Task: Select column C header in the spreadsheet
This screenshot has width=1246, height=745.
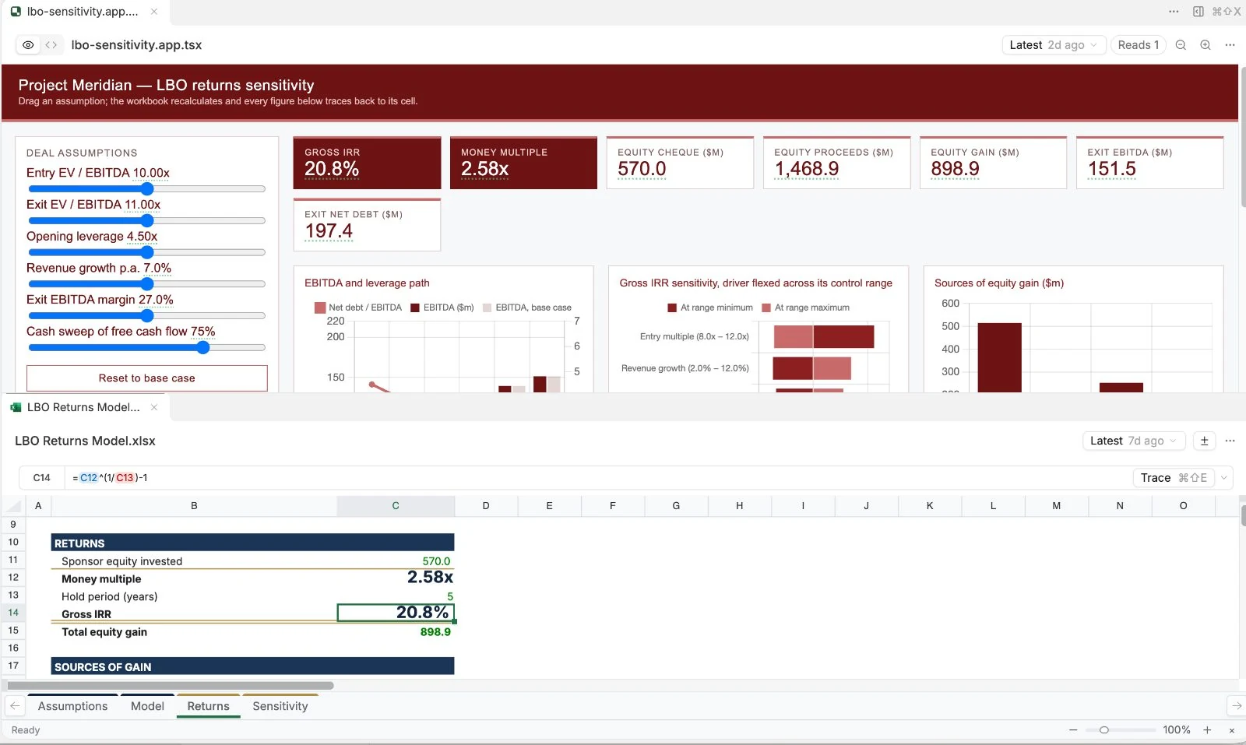Action: 396,506
